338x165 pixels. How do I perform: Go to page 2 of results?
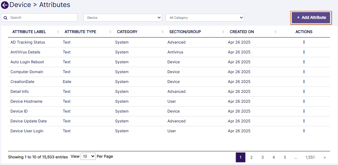click(x=251, y=157)
